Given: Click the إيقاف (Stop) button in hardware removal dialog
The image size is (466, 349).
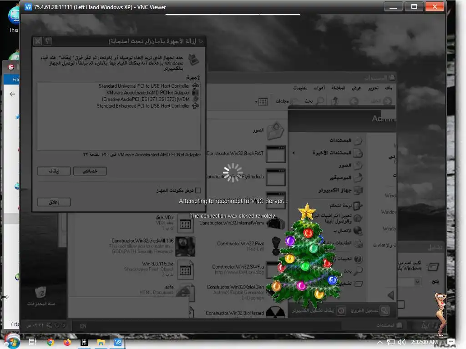Looking at the screenshot, I should (54, 171).
